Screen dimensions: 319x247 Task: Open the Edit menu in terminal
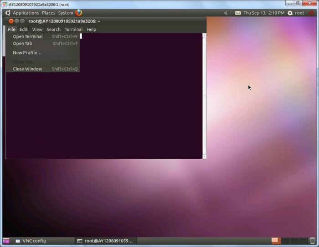click(24, 29)
